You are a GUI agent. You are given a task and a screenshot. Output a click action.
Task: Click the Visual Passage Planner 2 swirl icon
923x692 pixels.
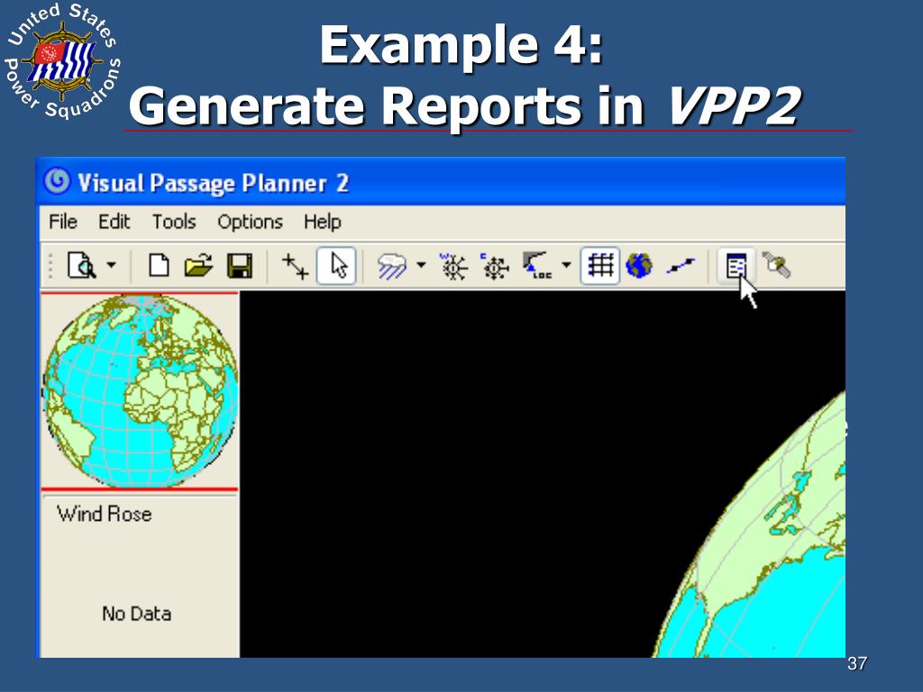coord(58,182)
